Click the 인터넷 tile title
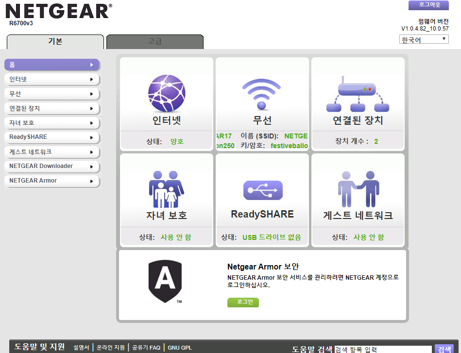The width and height of the screenshot is (461, 353). pyautogui.click(x=167, y=120)
